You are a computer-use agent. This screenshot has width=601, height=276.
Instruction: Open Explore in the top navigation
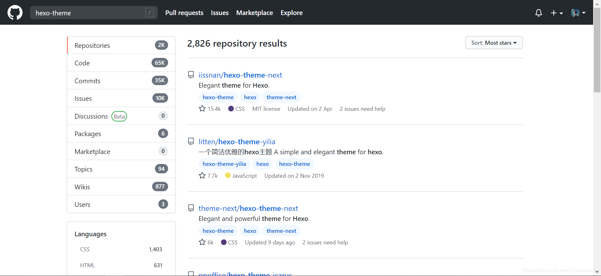[x=291, y=13]
